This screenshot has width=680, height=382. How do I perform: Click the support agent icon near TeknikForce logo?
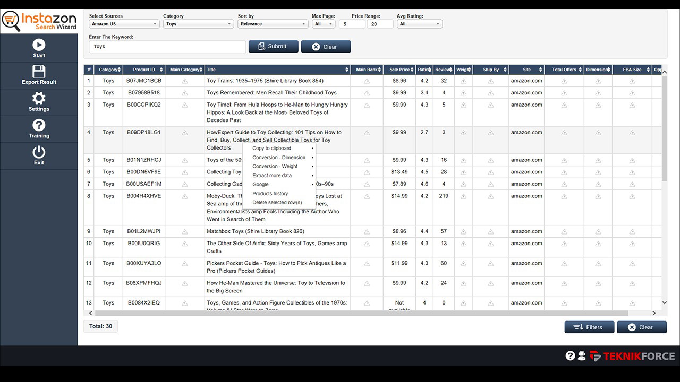[582, 355]
